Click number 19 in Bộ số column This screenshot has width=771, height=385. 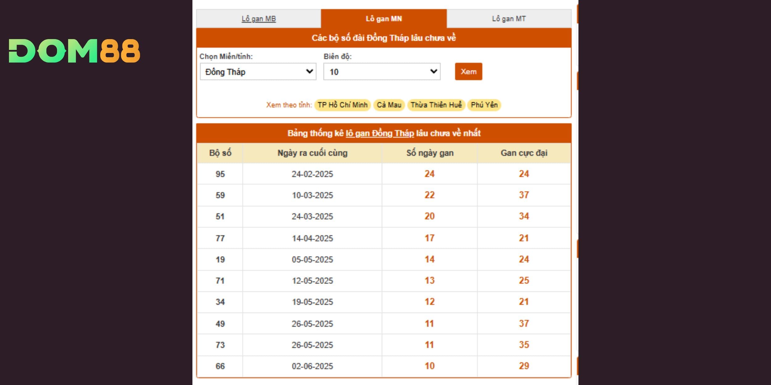pos(220,260)
